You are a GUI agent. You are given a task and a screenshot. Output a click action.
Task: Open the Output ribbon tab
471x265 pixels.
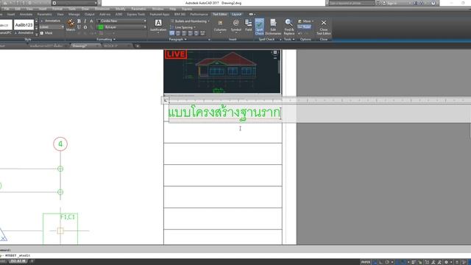[89, 14]
